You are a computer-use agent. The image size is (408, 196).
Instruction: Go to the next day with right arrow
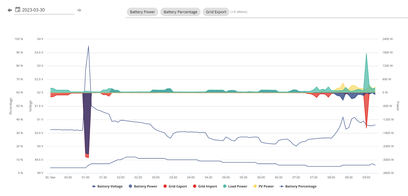79,10
